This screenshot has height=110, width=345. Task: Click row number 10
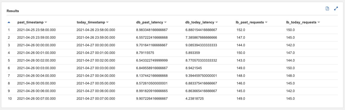10,99
